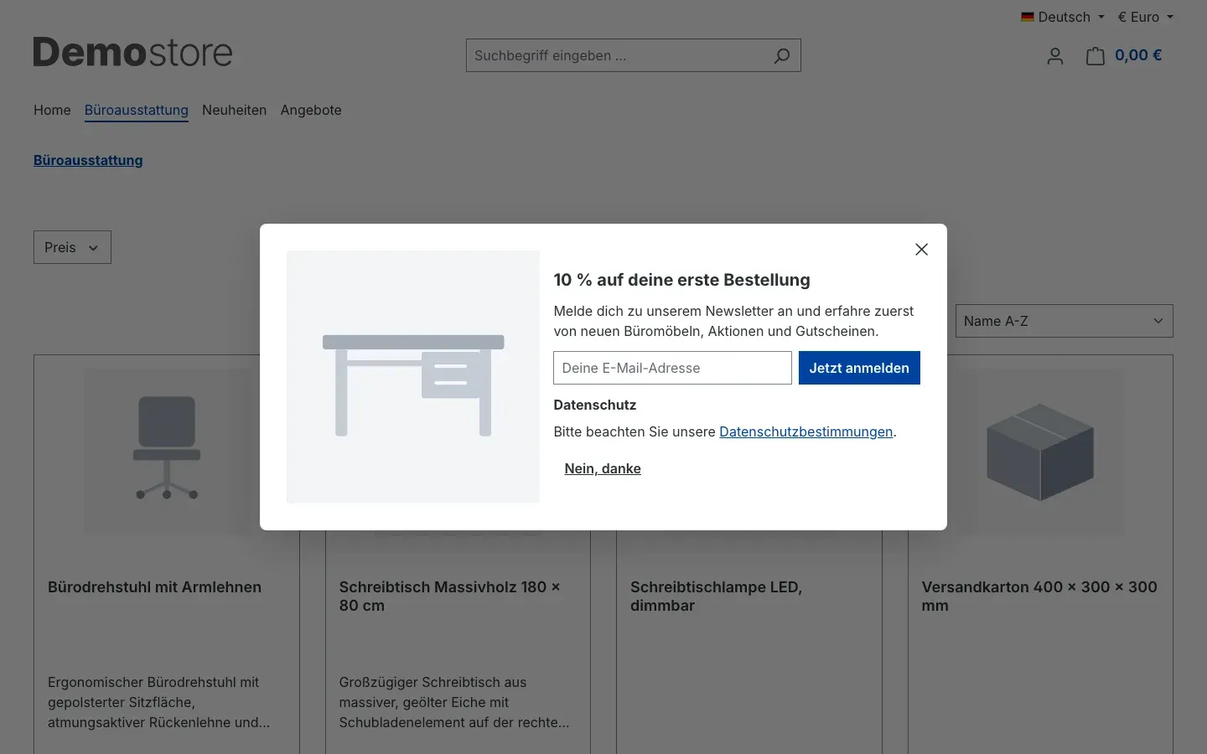Click the heading 10 % auf deine erste Bestellung
Screen dimensions: 1207x754
click(681, 280)
